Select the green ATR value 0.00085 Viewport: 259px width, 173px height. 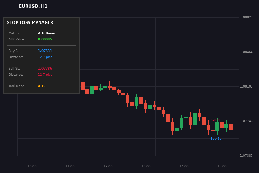(x=45, y=39)
